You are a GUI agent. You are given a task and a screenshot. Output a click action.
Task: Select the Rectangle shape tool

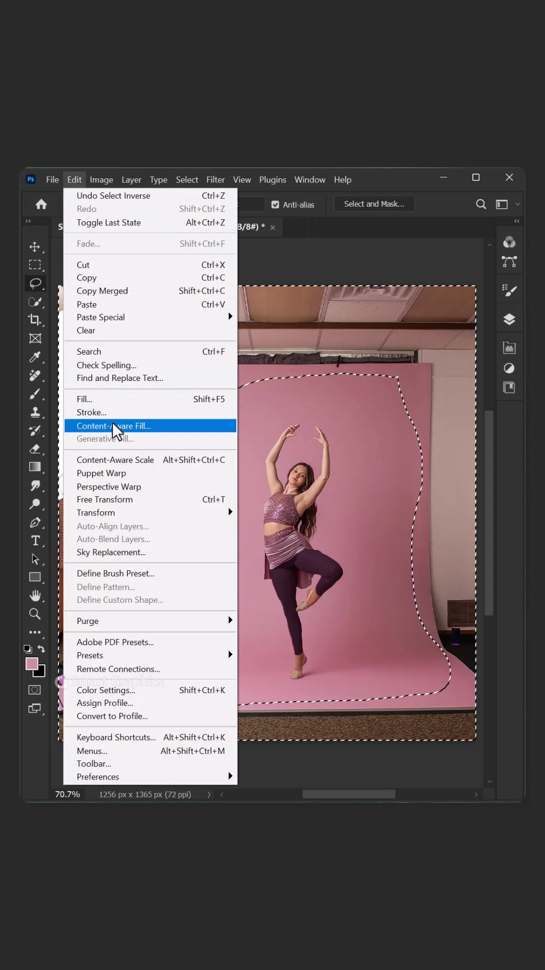(35, 577)
